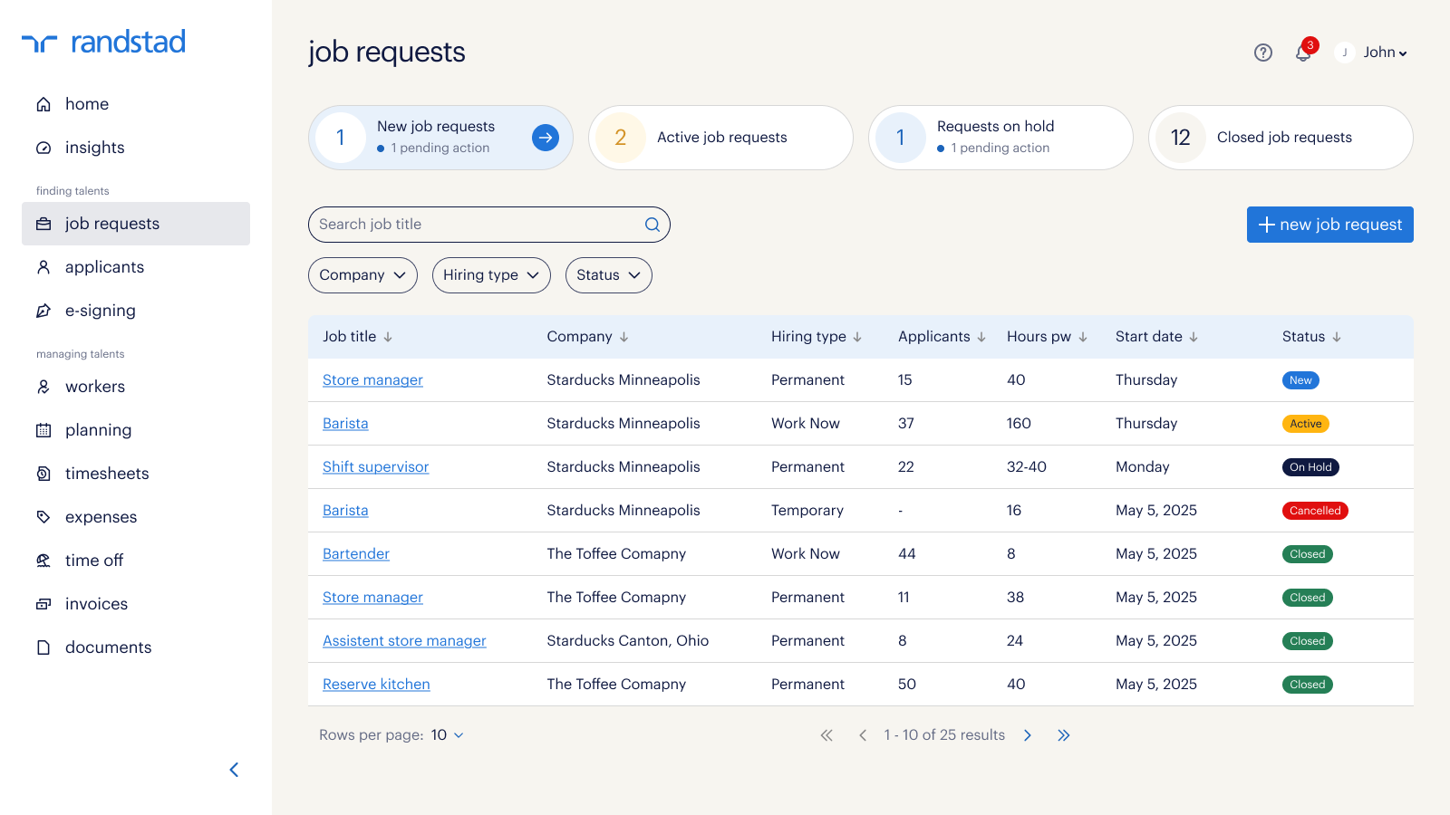This screenshot has height=815, width=1450.
Task: Go to next page of results
Action: [x=1028, y=735]
